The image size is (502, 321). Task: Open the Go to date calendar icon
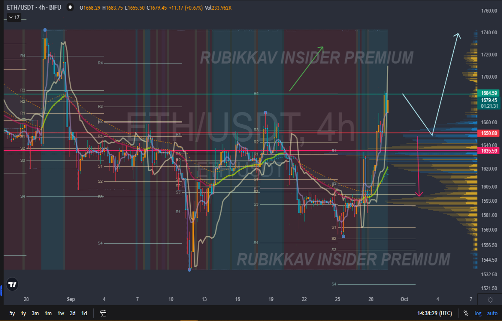[x=103, y=313]
